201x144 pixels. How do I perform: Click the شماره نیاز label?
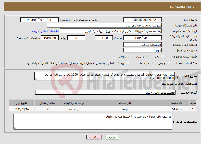click(190, 20)
